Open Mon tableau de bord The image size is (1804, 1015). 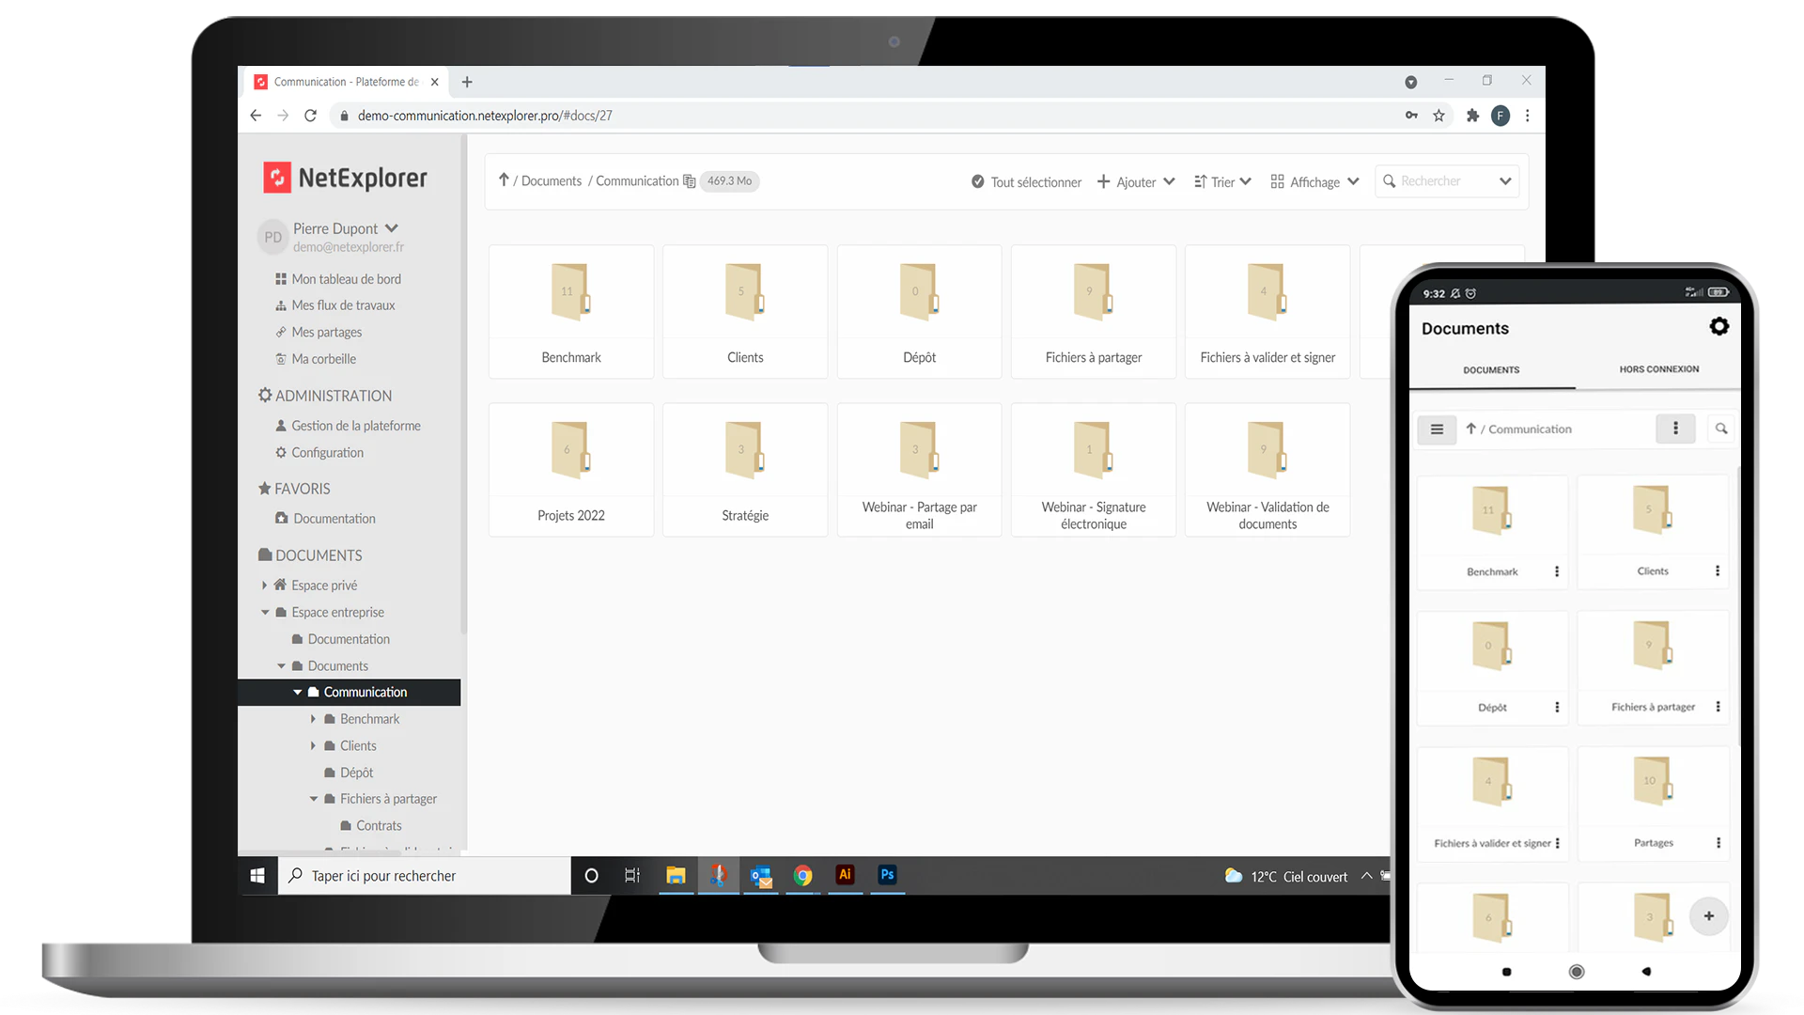pyautogui.click(x=338, y=279)
